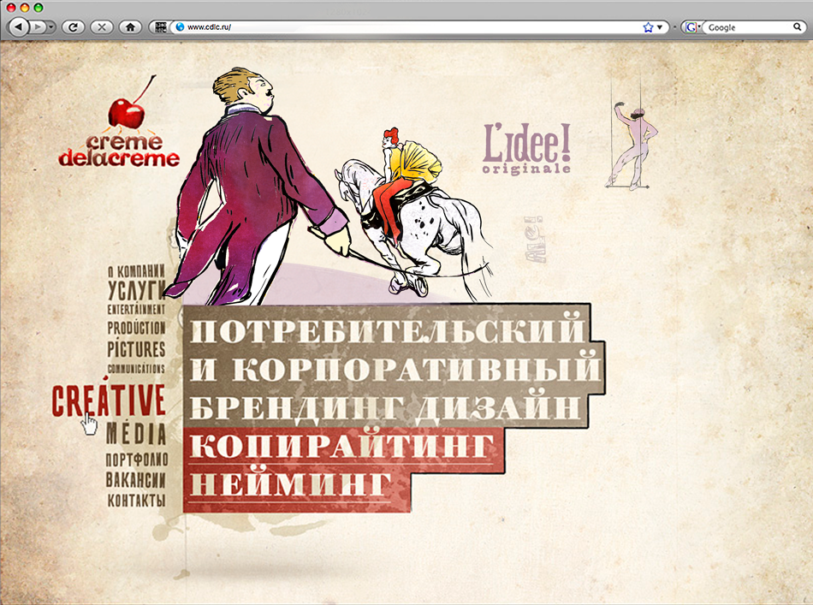Image resolution: width=813 pixels, height=605 pixels.
Task: Open the Копирайтинг service link
Action: [x=341, y=445]
